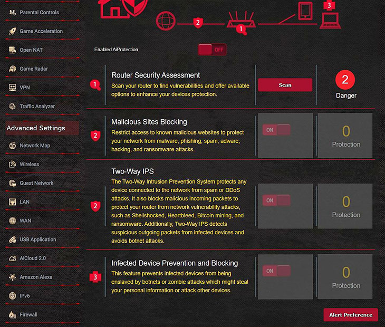Start the router security Scan
The width and height of the screenshot is (385, 327).
pyautogui.click(x=285, y=85)
